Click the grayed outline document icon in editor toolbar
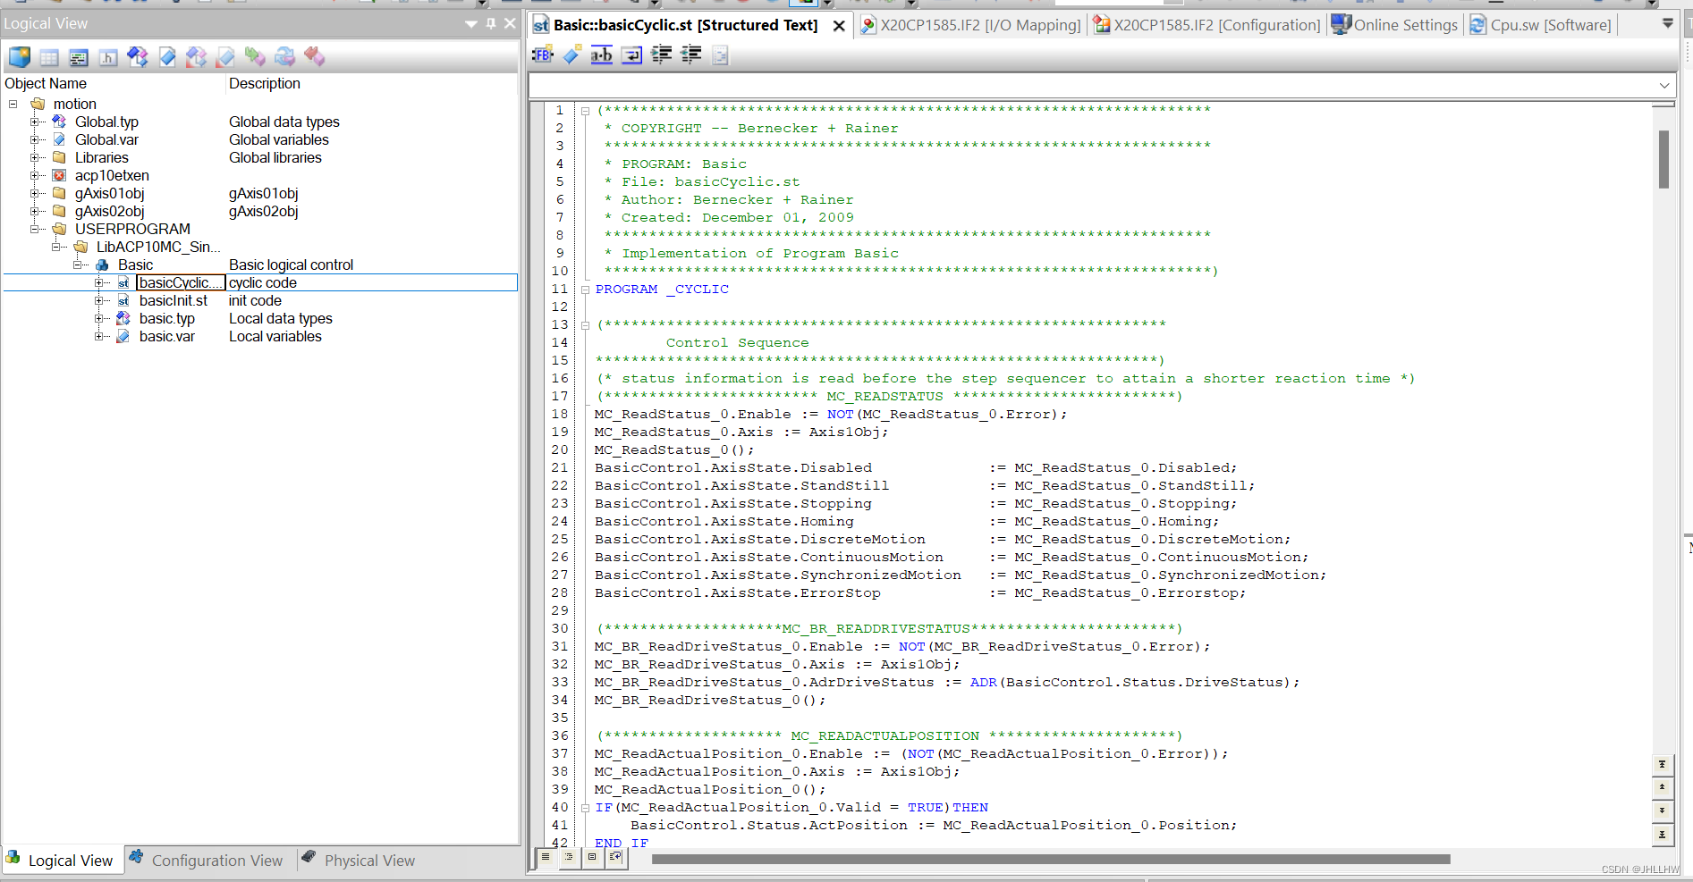 tap(721, 55)
